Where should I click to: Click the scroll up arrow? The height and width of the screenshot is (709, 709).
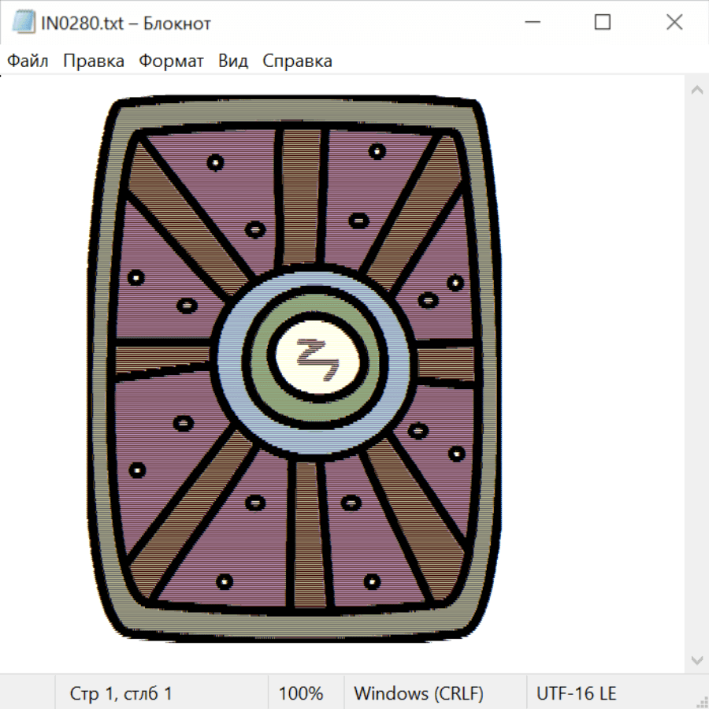click(696, 91)
